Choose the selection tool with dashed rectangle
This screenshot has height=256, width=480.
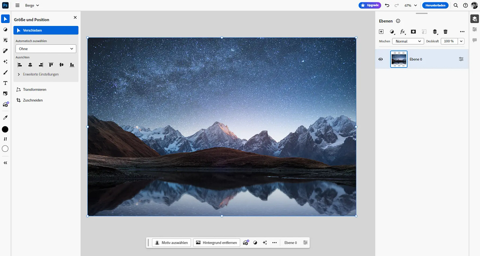coord(5,40)
